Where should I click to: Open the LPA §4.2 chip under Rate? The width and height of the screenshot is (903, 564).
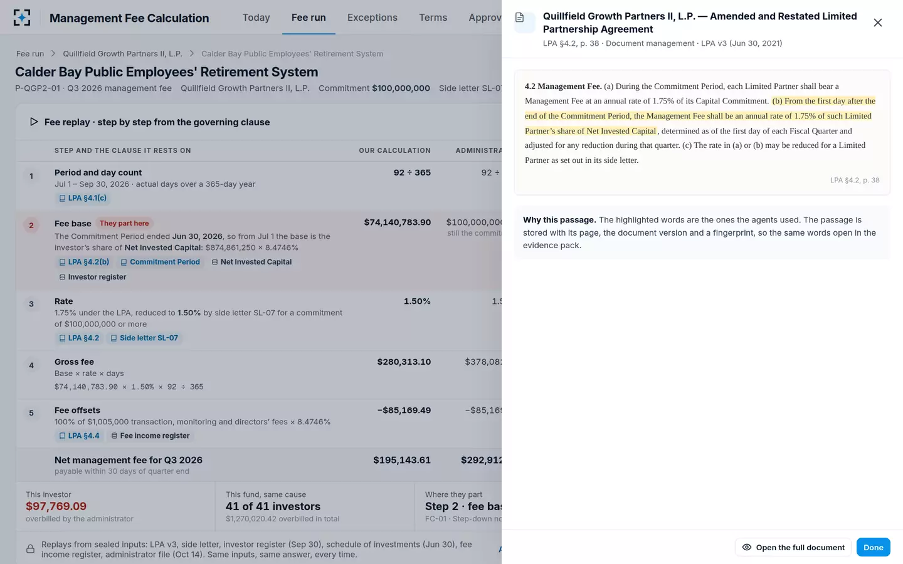[x=79, y=338]
